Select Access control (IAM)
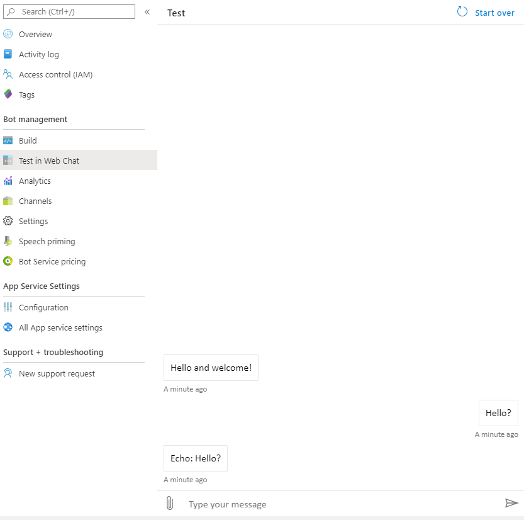This screenshot has height=520, width=524. tap(55, 75)
